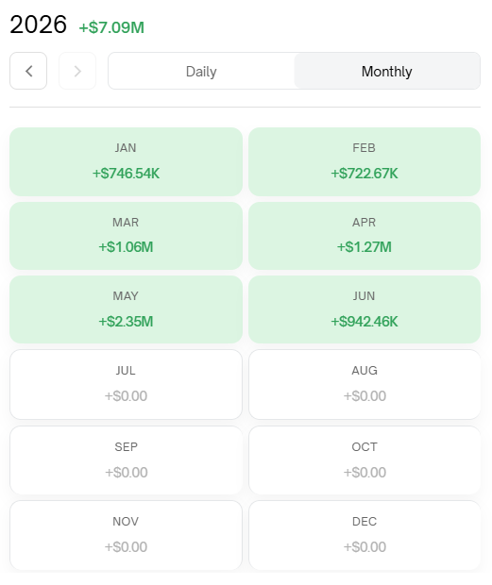
Task: Open the MAY +$2.35M card
Action: 126,309
